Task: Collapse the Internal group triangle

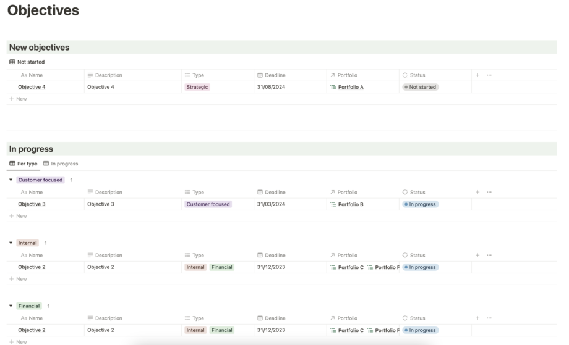Action: pos(11,243)
